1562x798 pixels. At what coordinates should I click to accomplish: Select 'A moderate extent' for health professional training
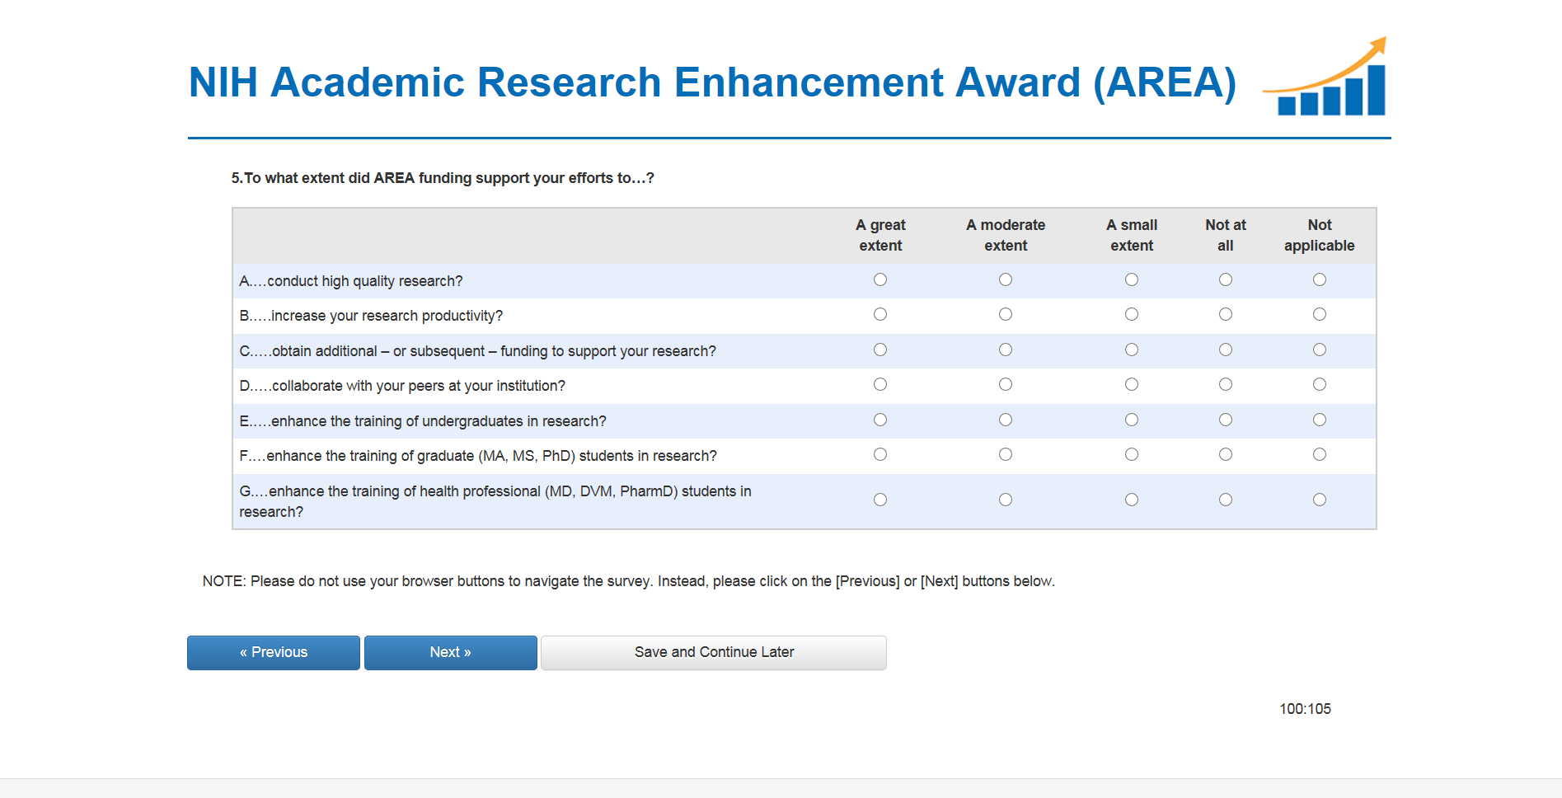pos(1006,500)
